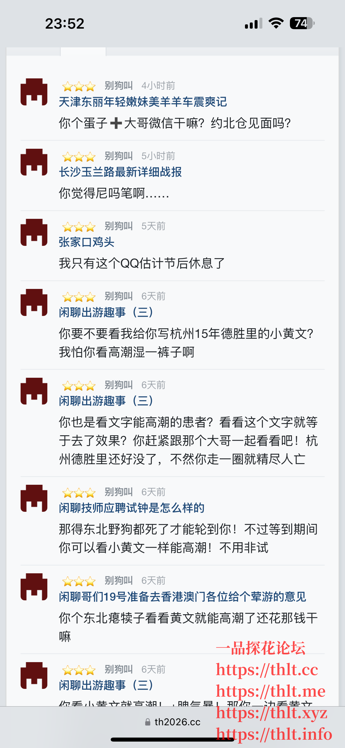The image size is (345, 748).
Task: Click the avatar beside the 天津东丽 post
Action: click(33, 92)
